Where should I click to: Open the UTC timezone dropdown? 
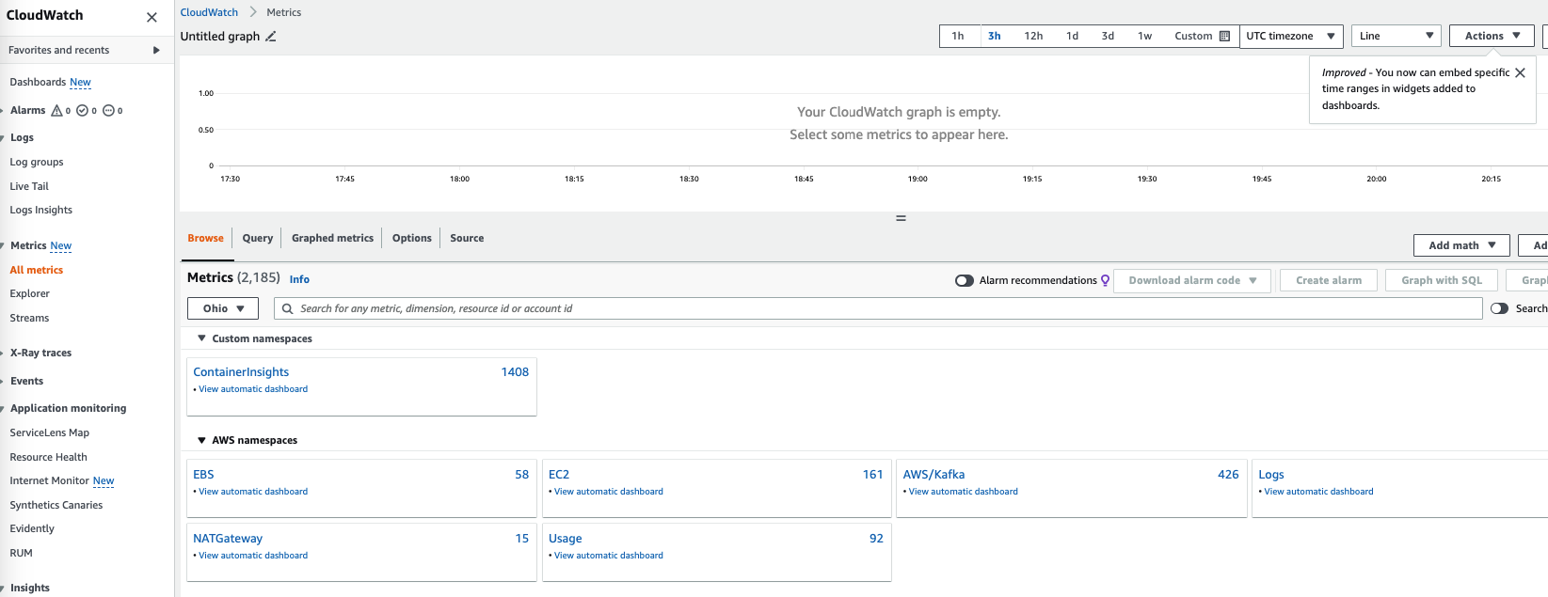(1291, 36)
